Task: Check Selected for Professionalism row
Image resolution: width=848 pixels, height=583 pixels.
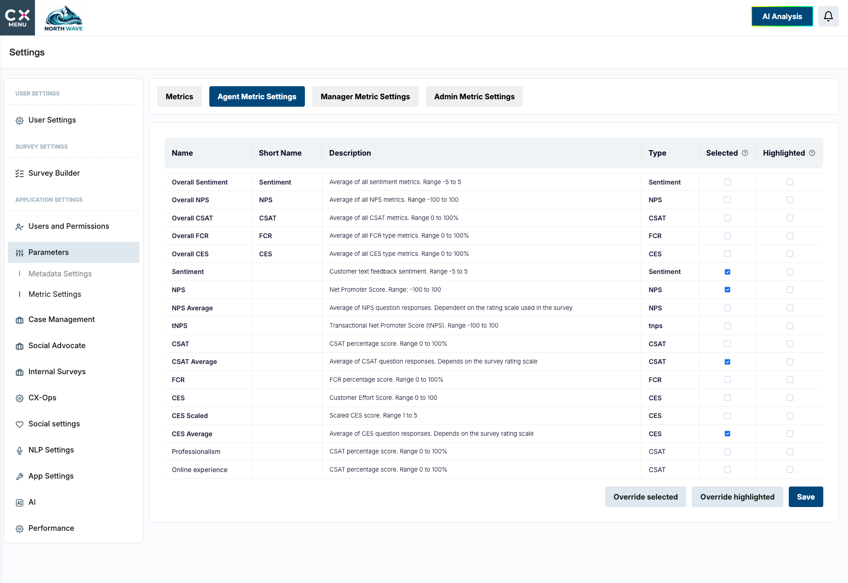Action: pyautogui.click(x=727, y=452)
